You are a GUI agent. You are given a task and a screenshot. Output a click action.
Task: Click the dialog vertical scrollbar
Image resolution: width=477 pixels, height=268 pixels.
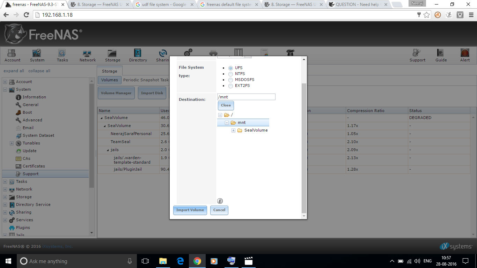[x=304, y=149]
